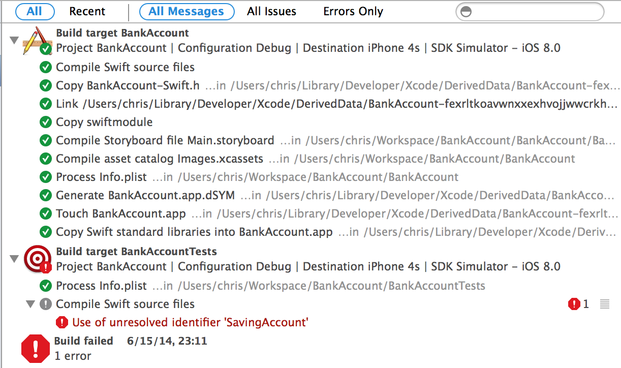Click the gray warning icon on Compile Swift source files
The width and height of the screenshot is (621, 368).
pos(46,304)
